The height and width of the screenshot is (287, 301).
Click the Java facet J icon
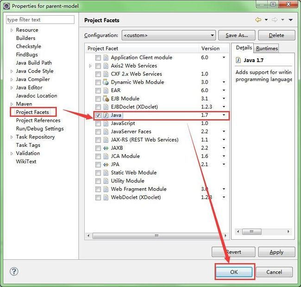tap(106, 115)
